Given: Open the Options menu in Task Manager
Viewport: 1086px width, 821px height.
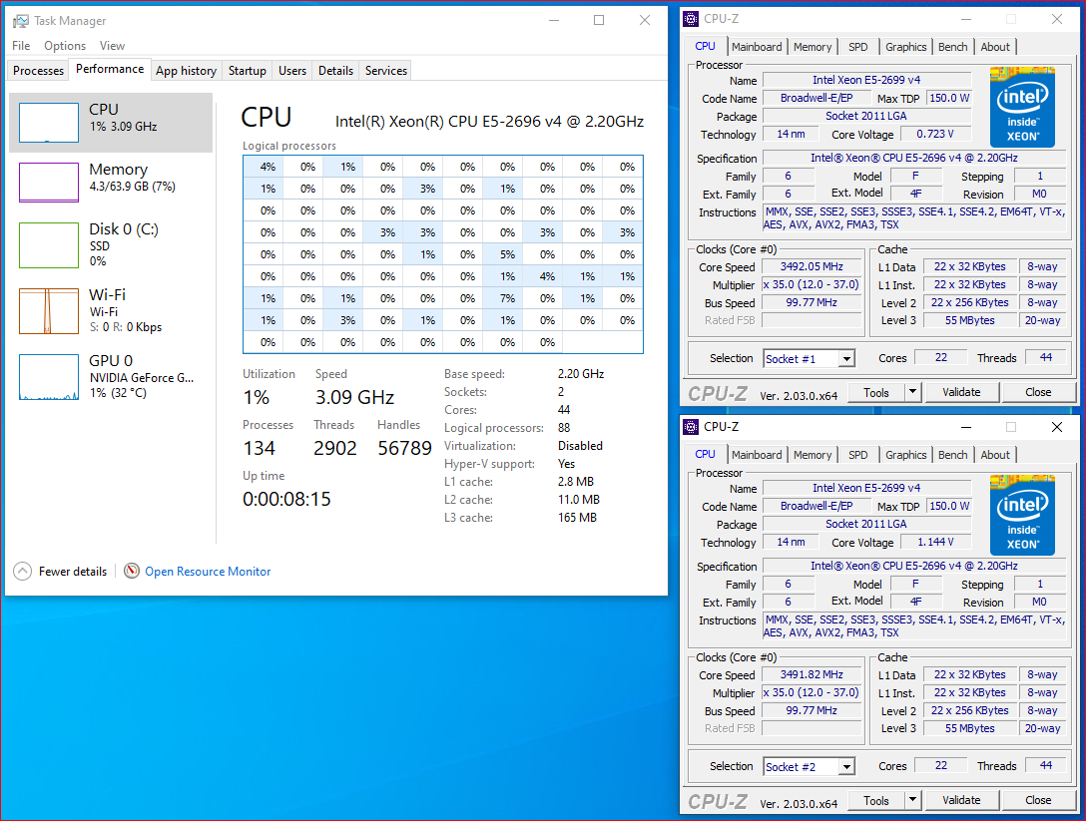Looking at the screenshot, I should [64, 45].
